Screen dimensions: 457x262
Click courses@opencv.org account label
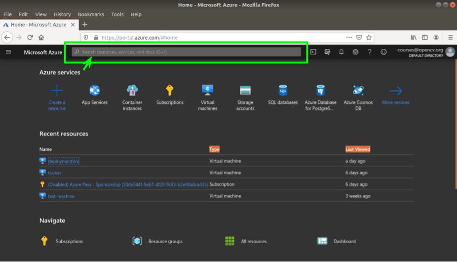[x=420, y=50]
